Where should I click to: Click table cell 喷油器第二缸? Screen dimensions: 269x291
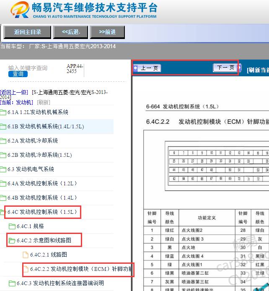207,273
